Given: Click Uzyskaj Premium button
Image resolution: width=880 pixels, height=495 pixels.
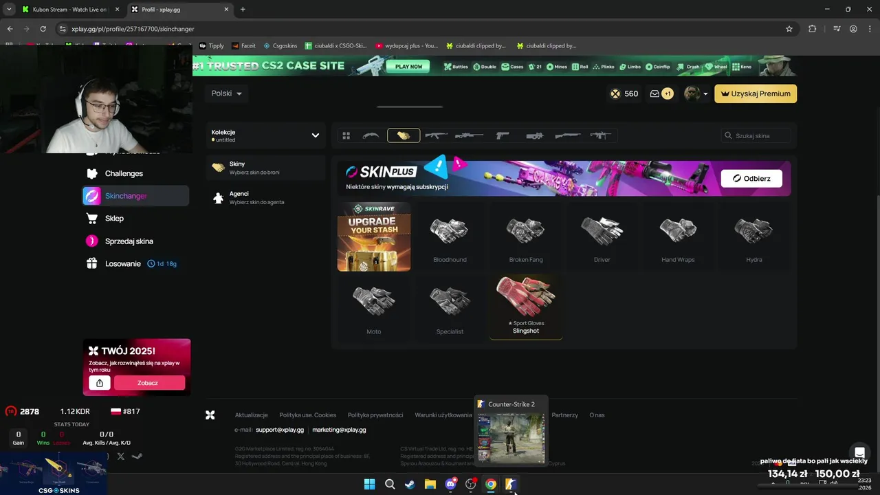Looking at the screenshot, I should pyautogui.click(x=756, y=93).
